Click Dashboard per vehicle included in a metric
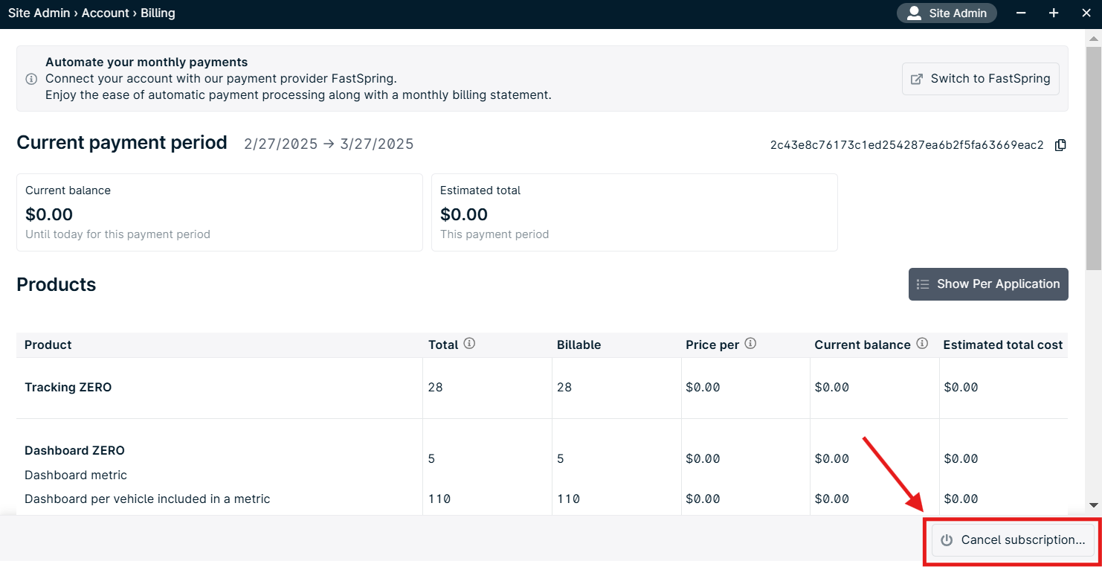The width and height of the screenshot is (1102, 567). click(x=147, y=499)
